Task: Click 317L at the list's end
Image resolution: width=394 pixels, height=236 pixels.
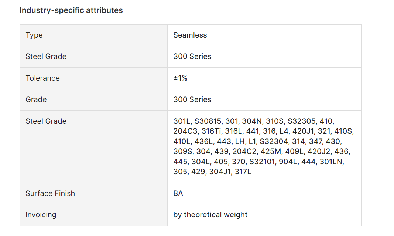Action: point(243,172)
